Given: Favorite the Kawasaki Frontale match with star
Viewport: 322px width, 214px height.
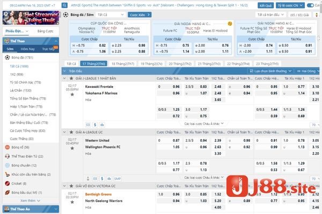Looking at the screenshot, I should tap(72, 95).
